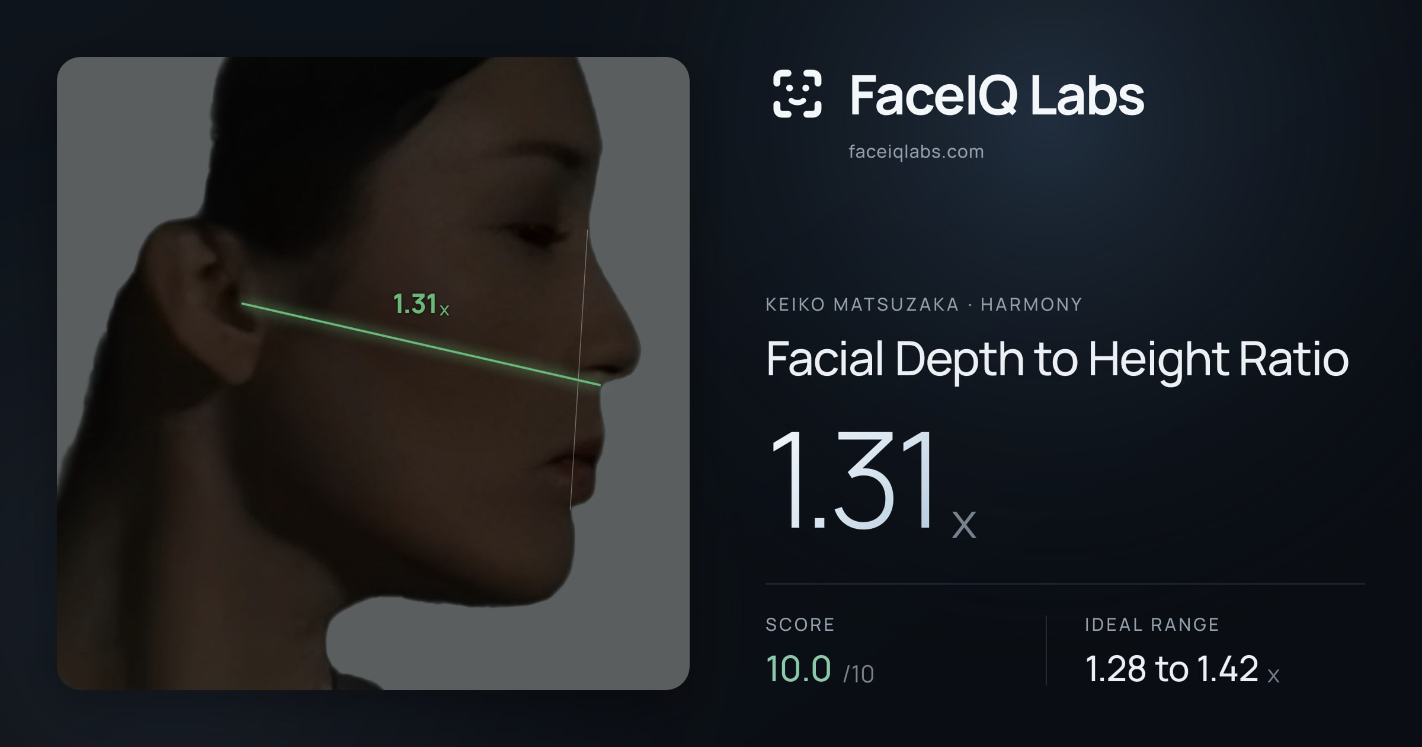Screen dimensions: 1422x747
Task: Click the SCORE label
Action: [800, 624]
